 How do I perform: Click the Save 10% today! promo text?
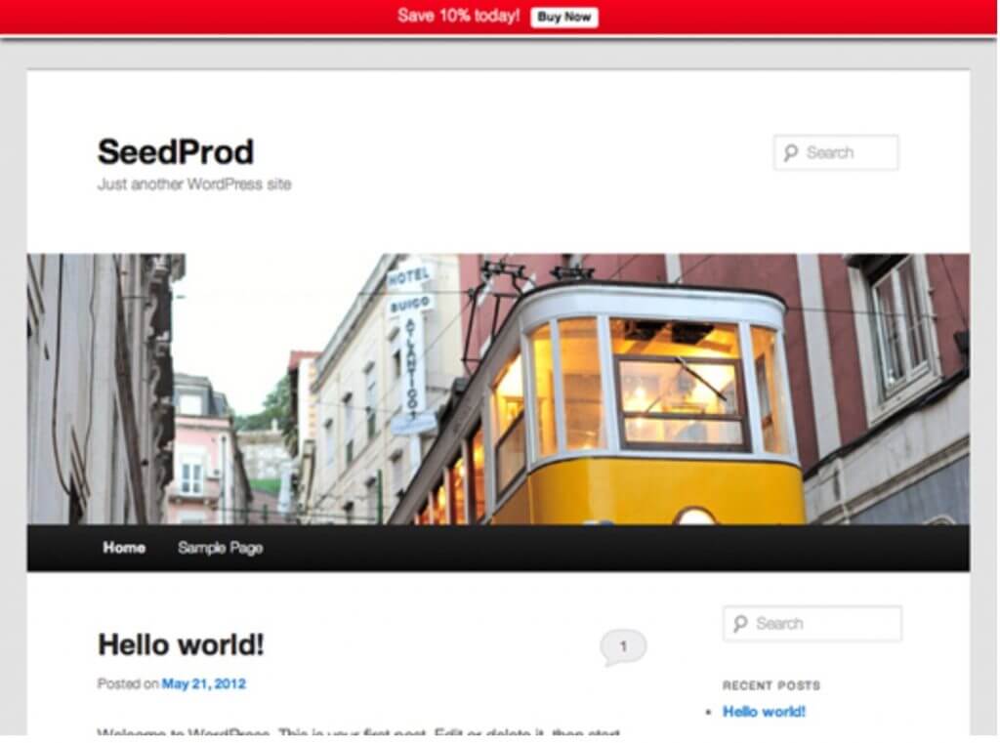click(x=458, y=17)
